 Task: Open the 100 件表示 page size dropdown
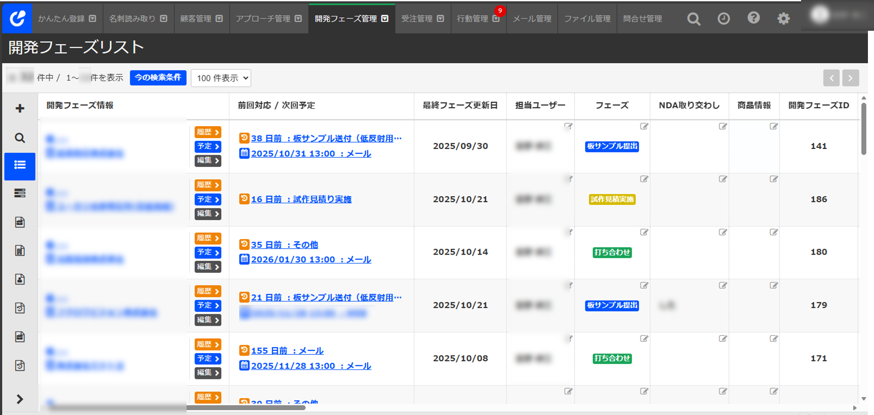[x=221, y=78]
